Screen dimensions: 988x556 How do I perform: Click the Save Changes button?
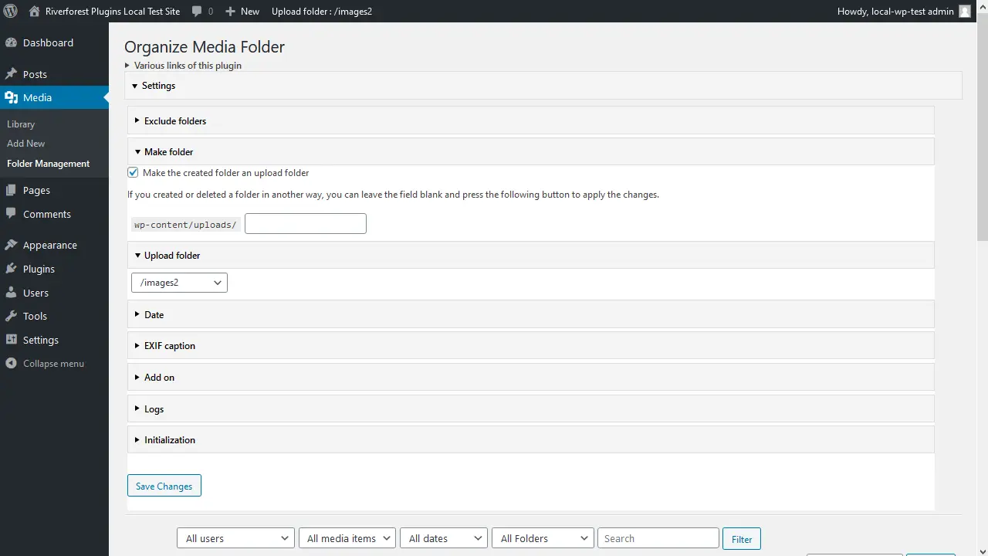[164, 486]
